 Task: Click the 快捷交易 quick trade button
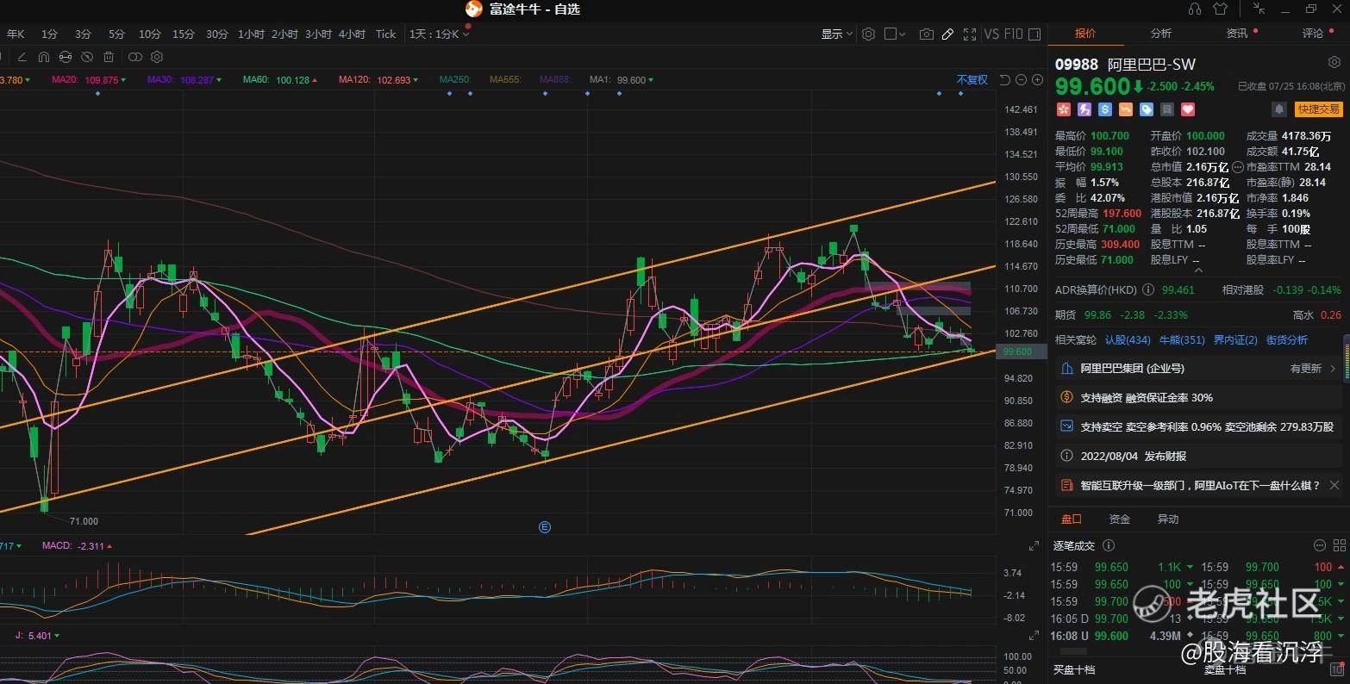point(1319,109)
